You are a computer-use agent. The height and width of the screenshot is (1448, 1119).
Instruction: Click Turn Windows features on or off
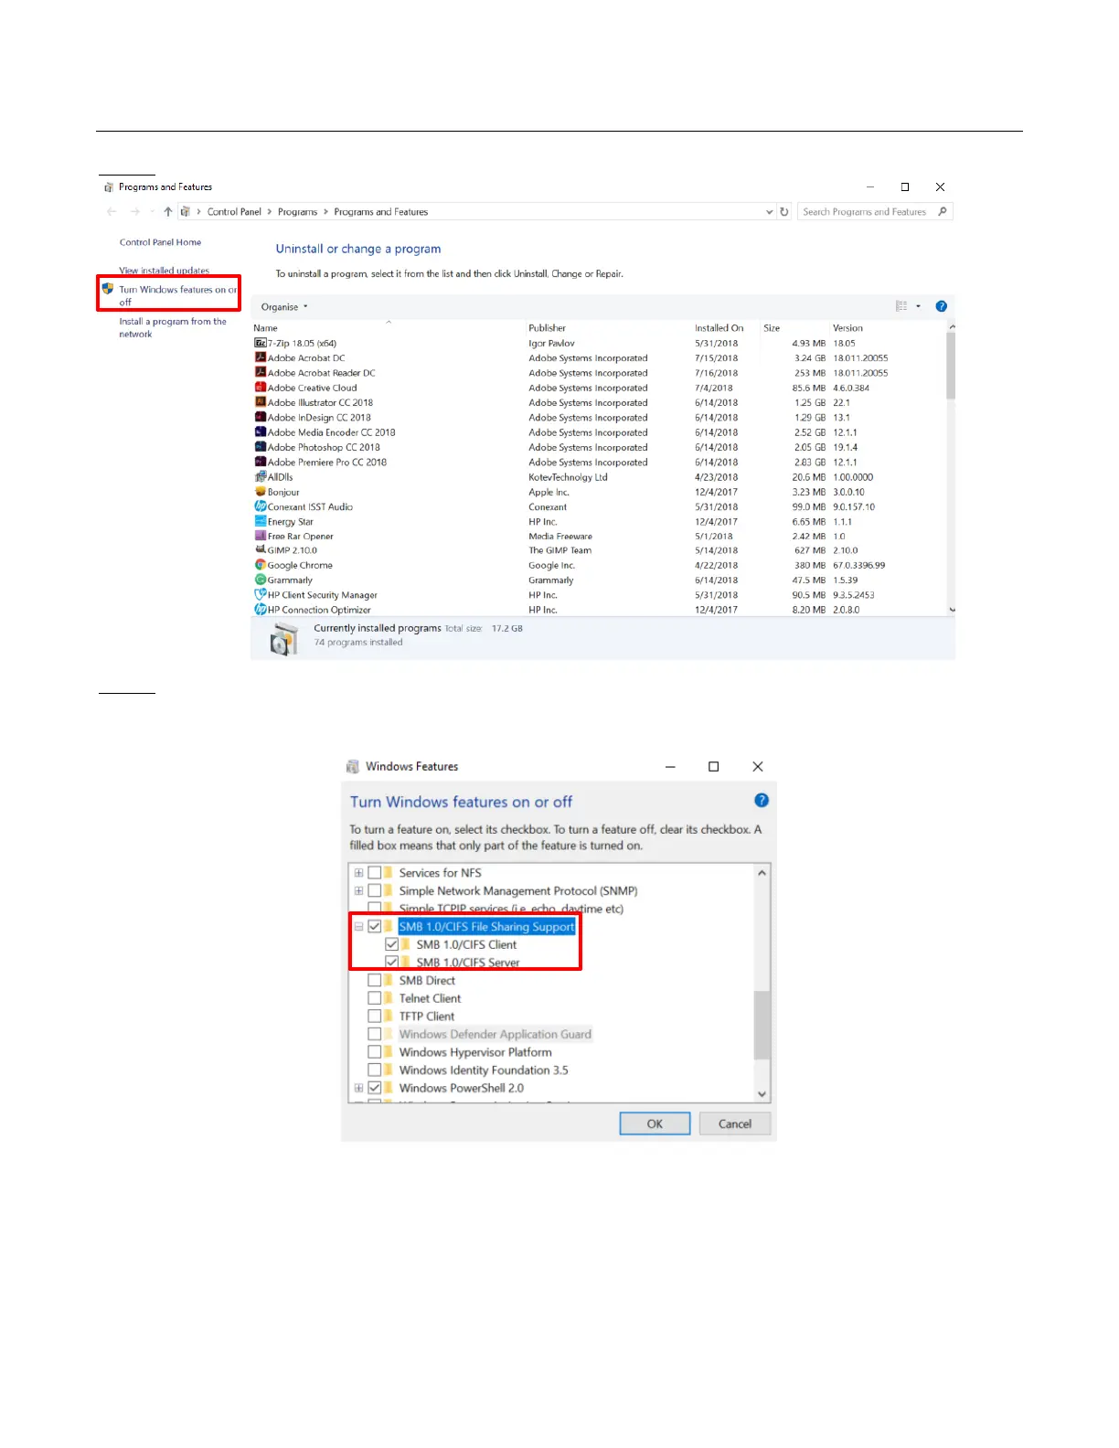177,295
